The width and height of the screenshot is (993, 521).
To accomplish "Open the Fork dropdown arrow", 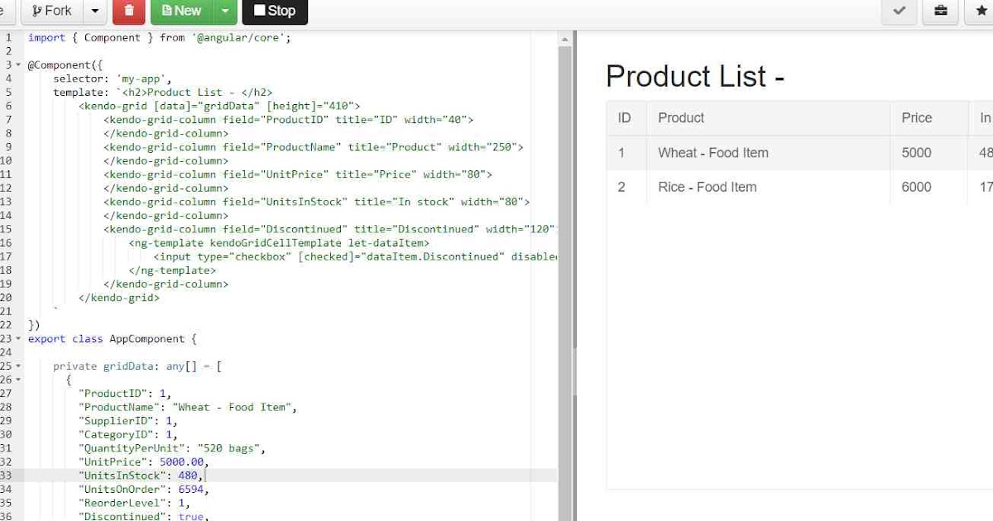I will coord(95,11).
